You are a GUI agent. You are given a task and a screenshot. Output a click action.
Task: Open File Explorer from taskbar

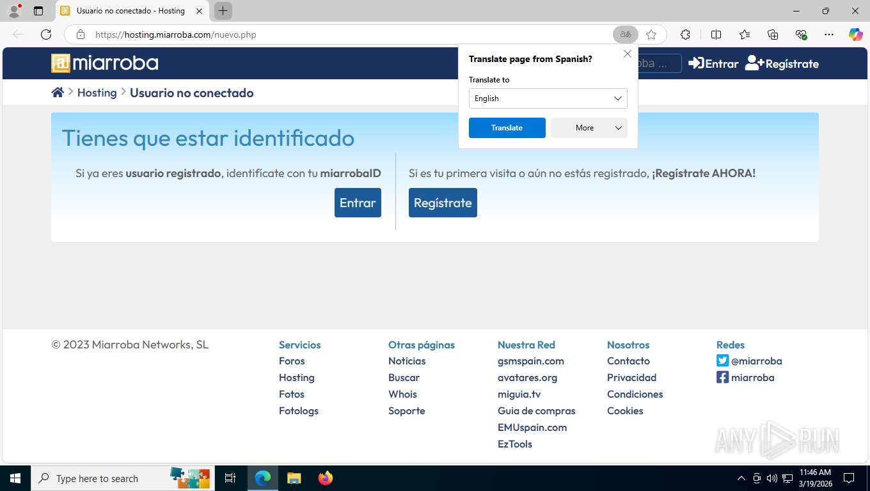point(294,478)
